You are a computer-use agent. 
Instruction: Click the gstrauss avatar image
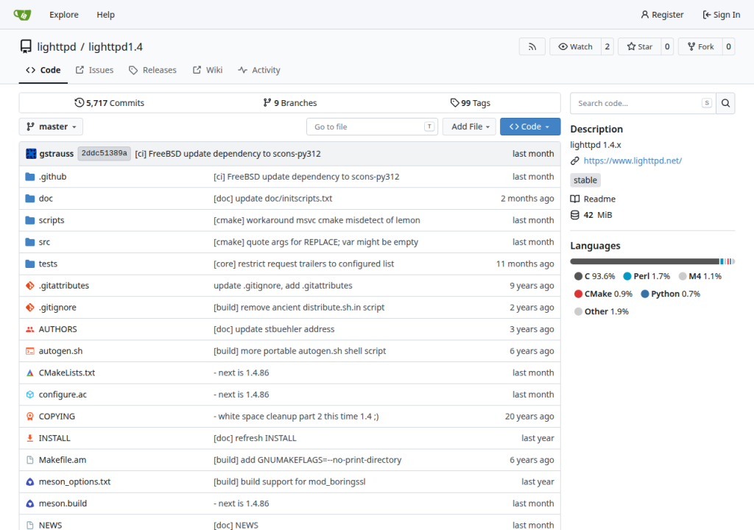pos(31,153)
